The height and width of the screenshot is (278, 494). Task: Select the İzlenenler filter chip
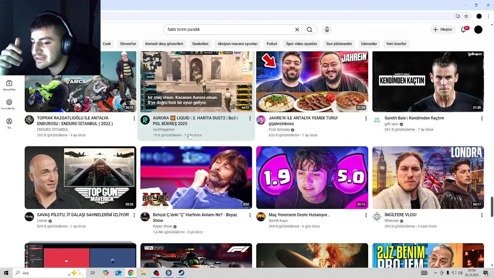369,44
